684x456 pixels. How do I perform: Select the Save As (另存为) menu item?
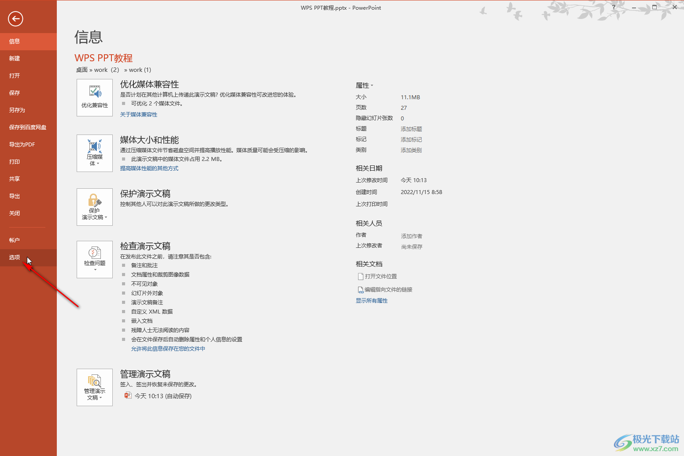click(x=28, y=110)
